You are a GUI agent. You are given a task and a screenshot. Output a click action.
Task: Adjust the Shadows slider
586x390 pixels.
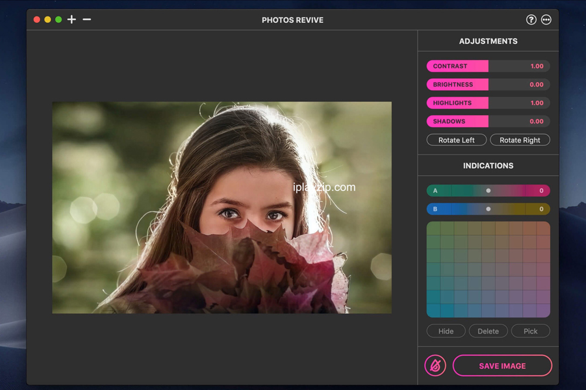tap(488, 121)
